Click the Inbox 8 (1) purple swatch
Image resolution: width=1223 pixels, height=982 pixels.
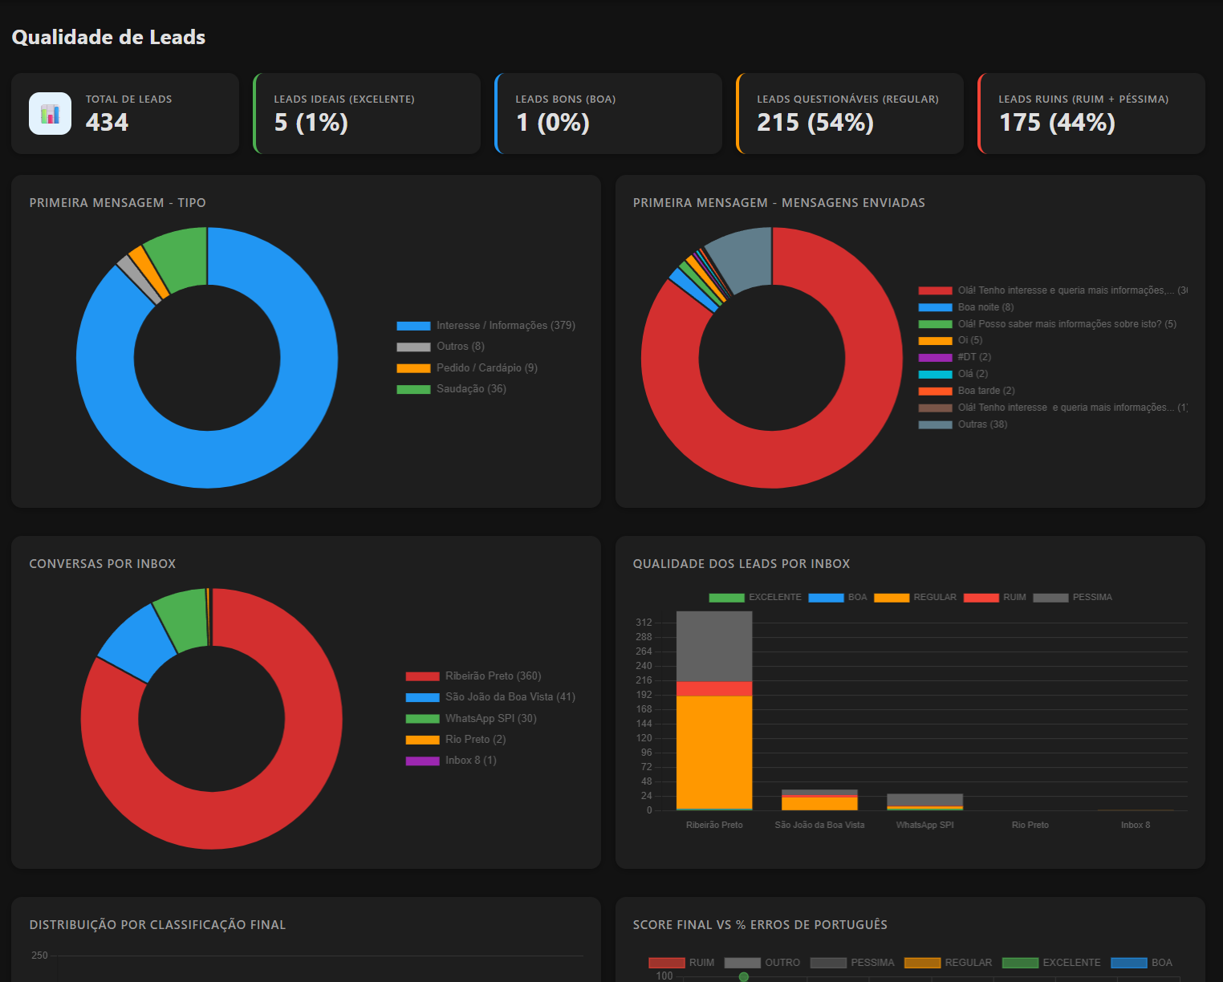point(422,761)
